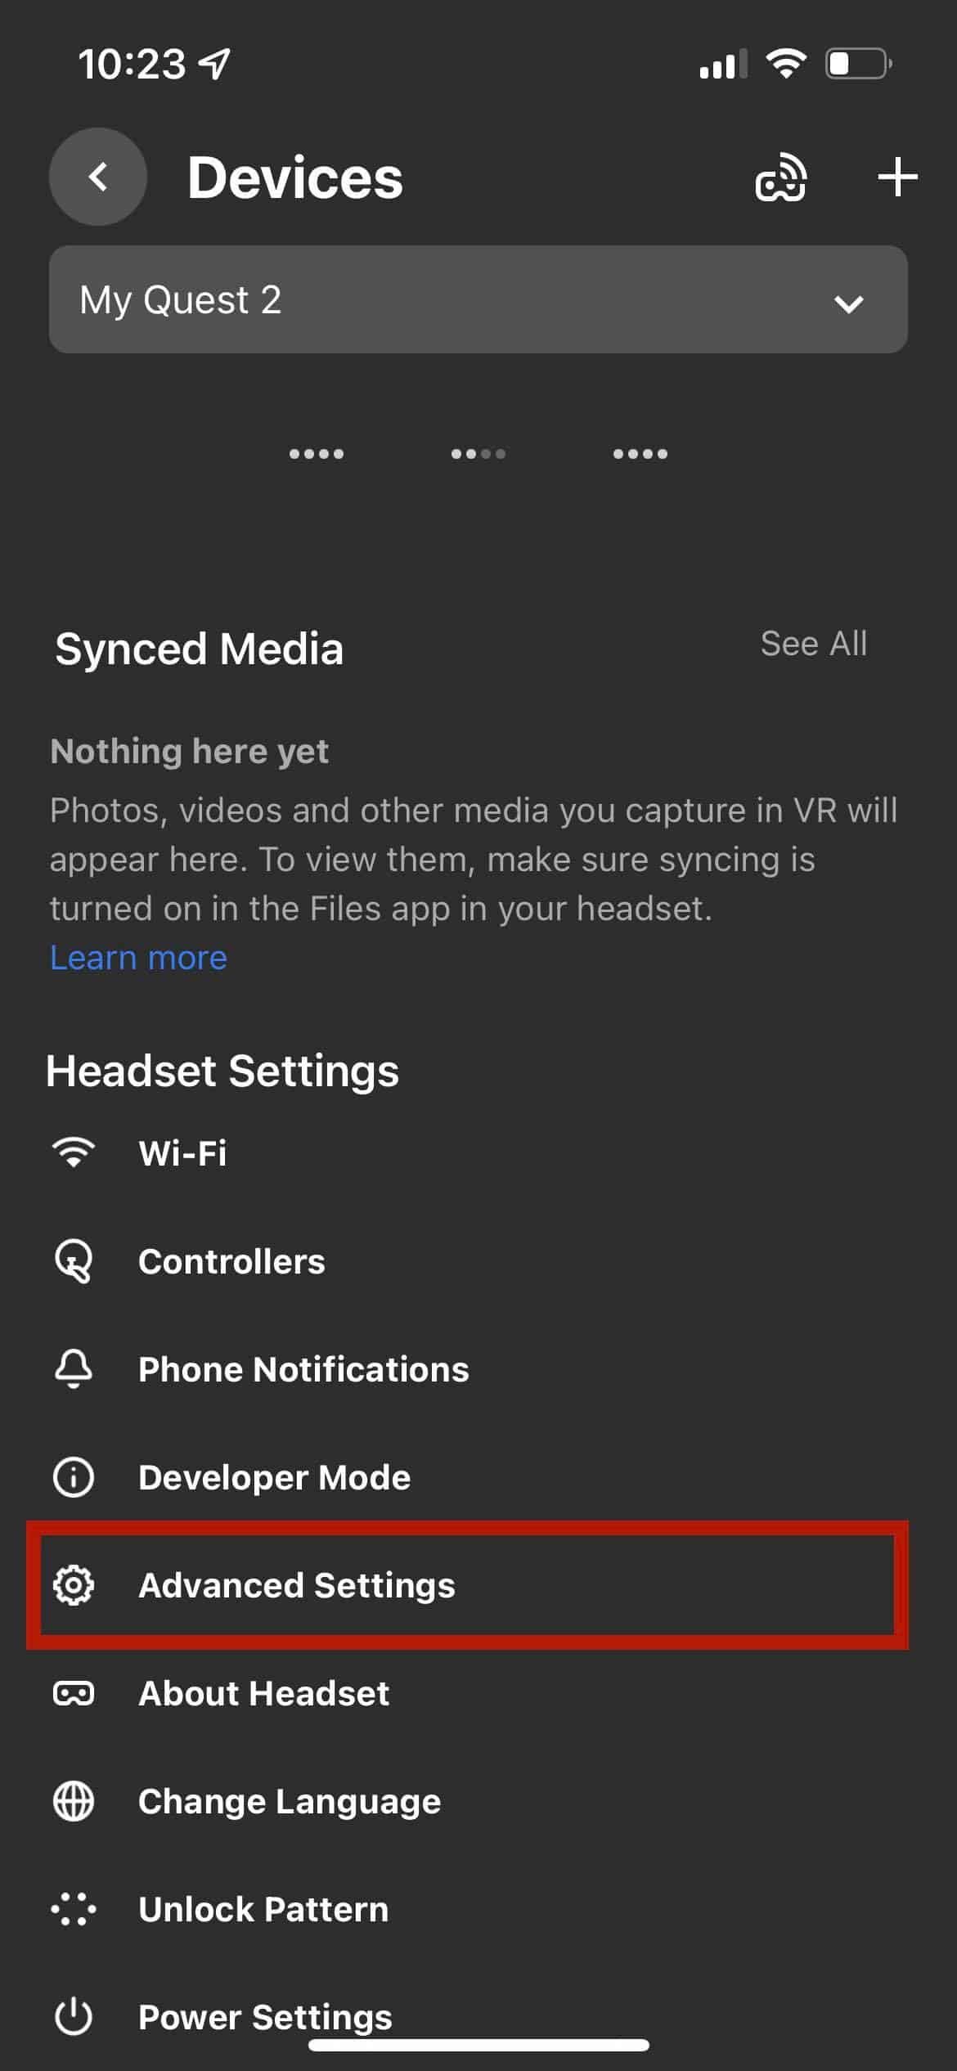
Task: Tap the Phone Notifications bell icon
Action: tap(74, 1369)
